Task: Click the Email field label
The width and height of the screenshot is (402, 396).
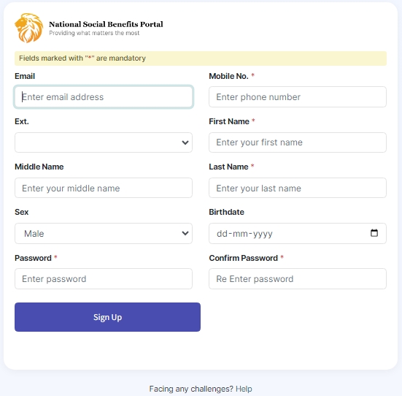Action: click(25, 76)
